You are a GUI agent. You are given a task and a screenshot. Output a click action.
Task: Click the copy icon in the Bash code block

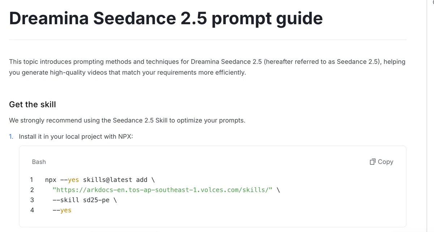(373, 162)
